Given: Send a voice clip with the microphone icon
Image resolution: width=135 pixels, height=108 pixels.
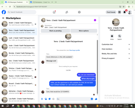Looking at the screenshot, I should click(x=42, y=99).
